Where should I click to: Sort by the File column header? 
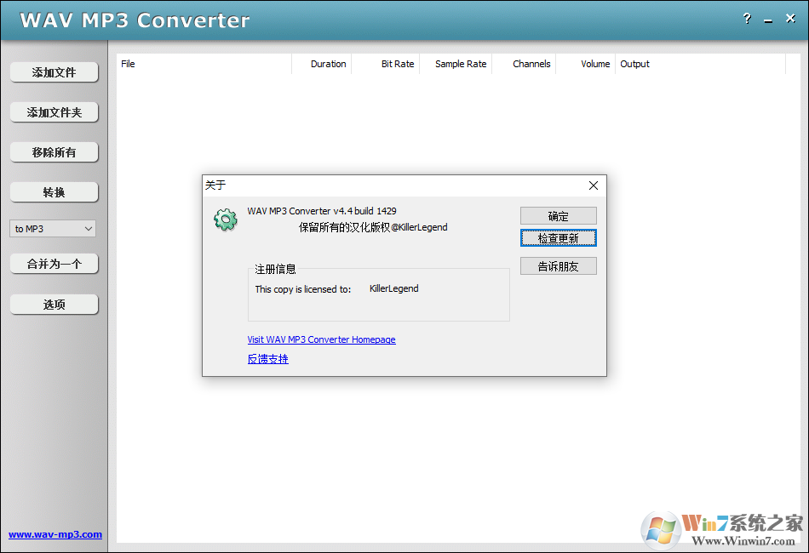pyautogui.click(x=204, y=64)
